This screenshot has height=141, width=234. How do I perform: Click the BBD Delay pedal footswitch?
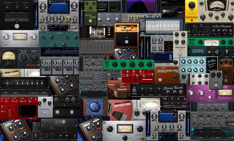tap(160, 80)
